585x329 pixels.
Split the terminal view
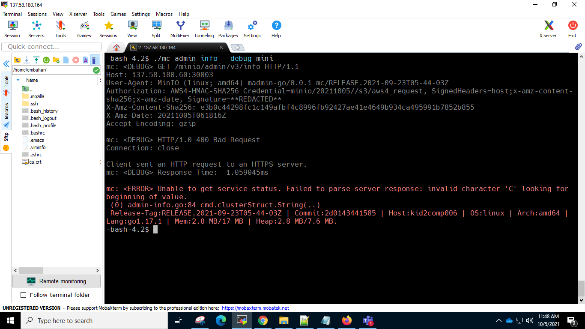(x=156, y=29)
